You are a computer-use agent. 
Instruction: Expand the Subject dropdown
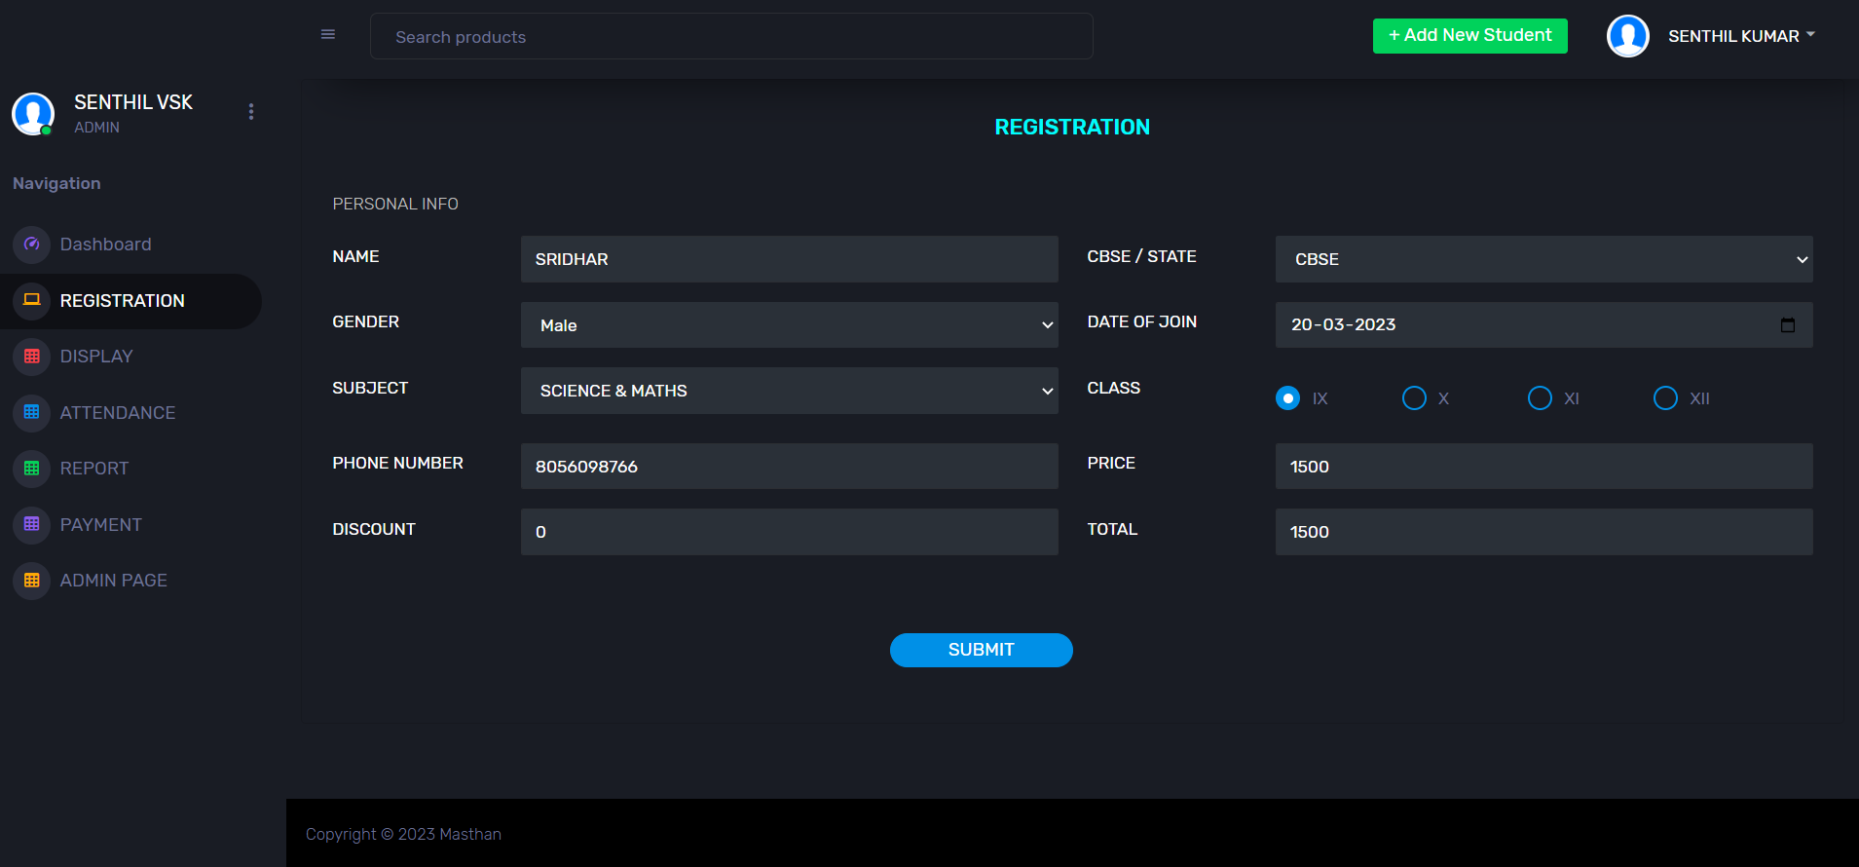coord(789,391)
